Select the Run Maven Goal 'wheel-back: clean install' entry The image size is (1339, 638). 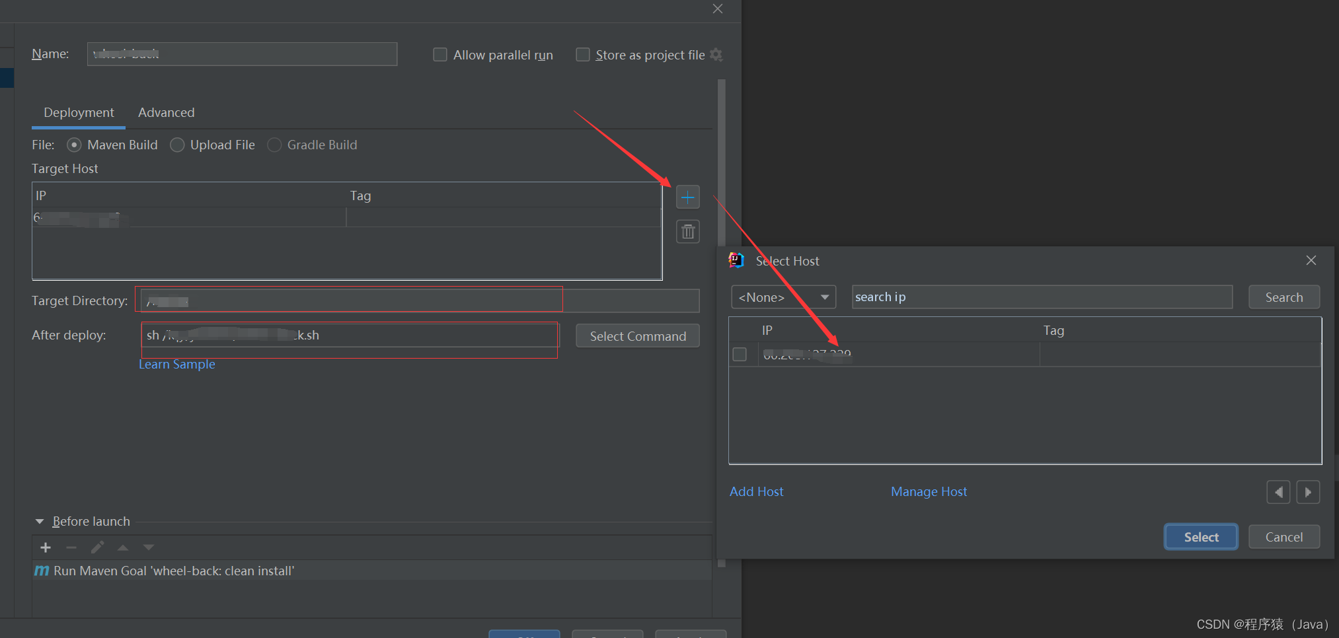point(372,571)
